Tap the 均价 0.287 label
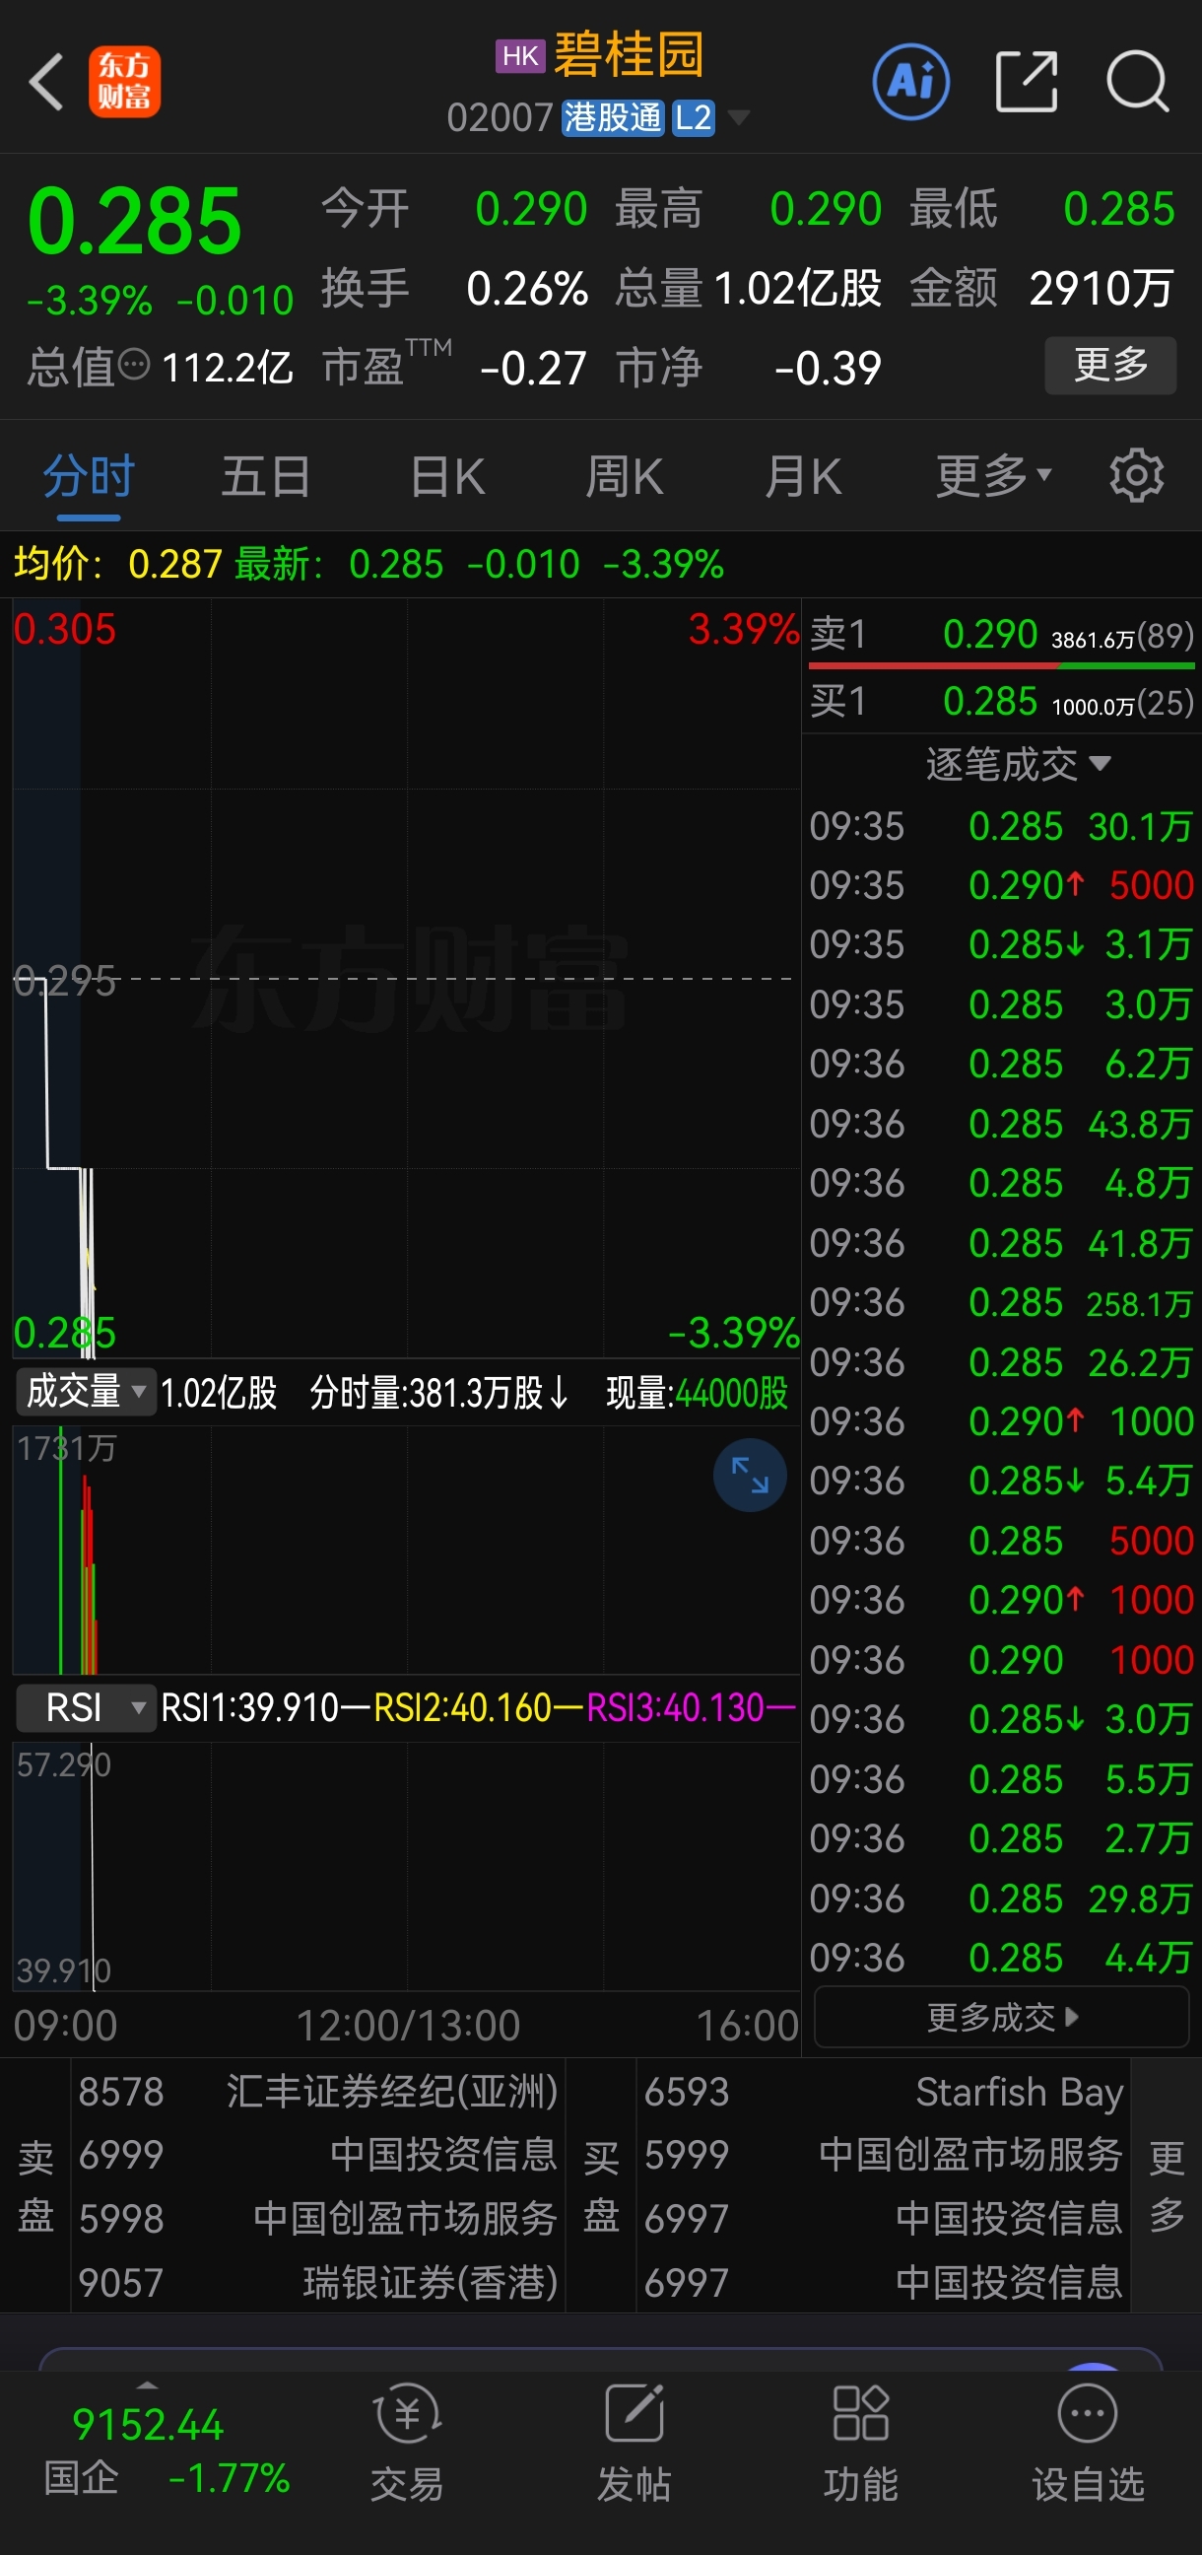Viewport: 1202px width, 2555px height. point(118,564)
